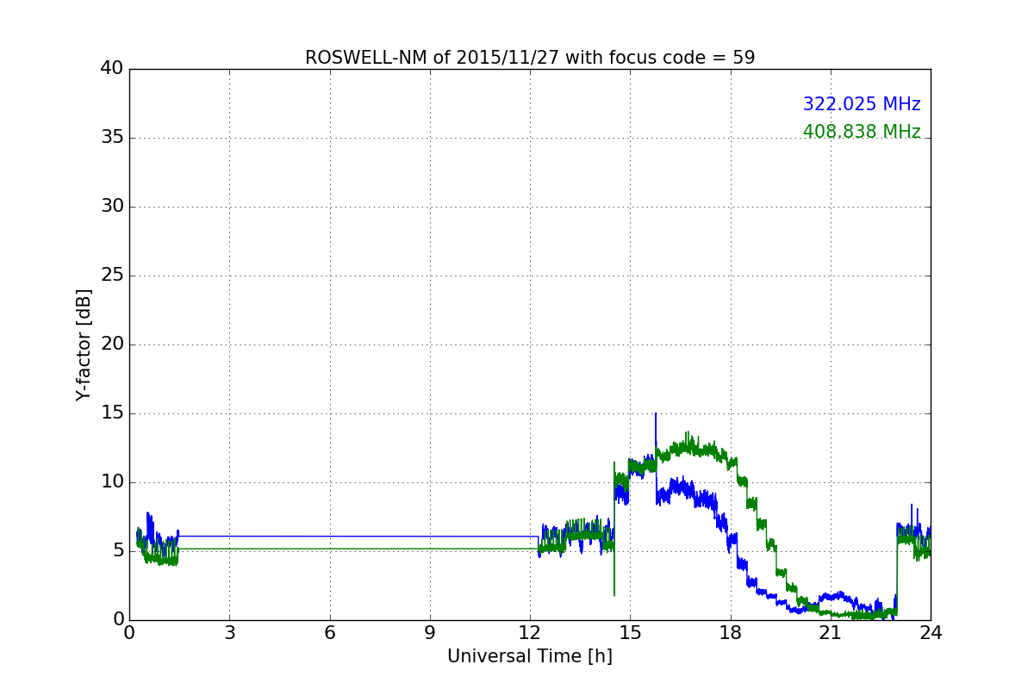The width and height of the screenshot is (1034, 689).
Task: Click the x-axis tick label '21'
Action: coord(831,633)
